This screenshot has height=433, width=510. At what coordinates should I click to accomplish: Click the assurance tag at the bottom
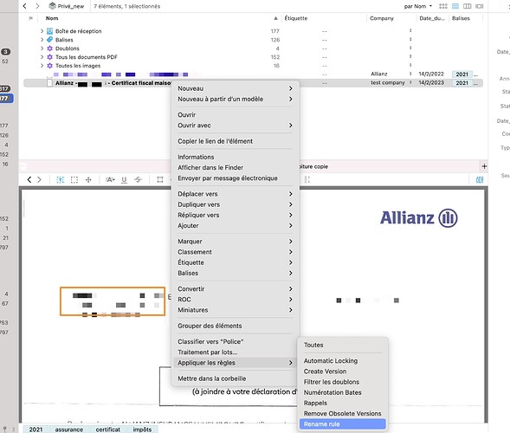[69, 430]
